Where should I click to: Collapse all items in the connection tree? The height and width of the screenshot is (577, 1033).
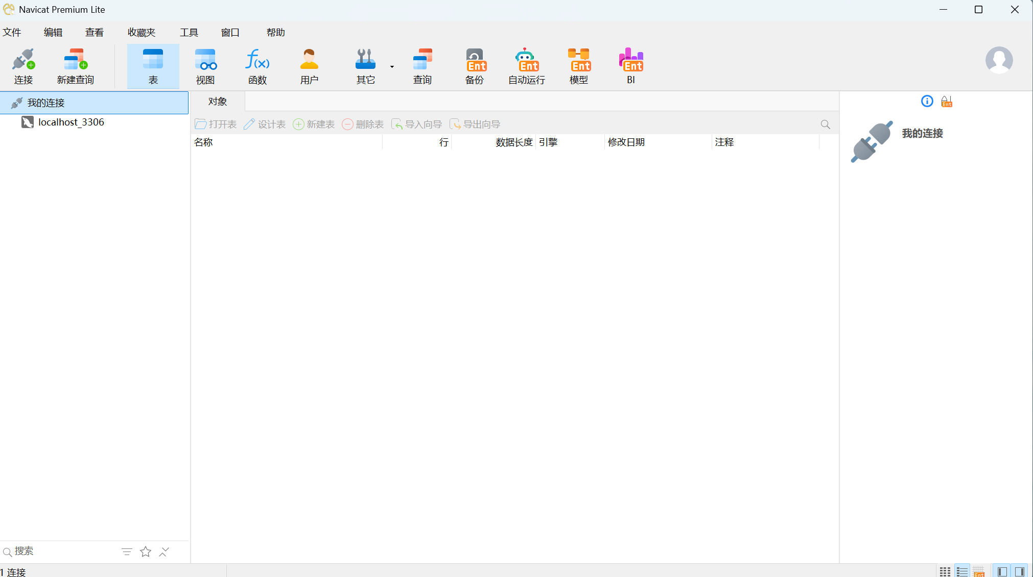pyautogui.click(x=164, y=551)
